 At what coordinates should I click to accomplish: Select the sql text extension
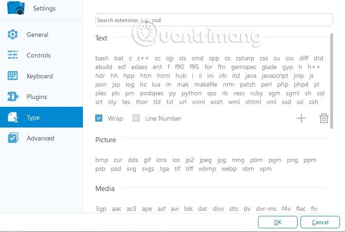(x=321, y=93)
